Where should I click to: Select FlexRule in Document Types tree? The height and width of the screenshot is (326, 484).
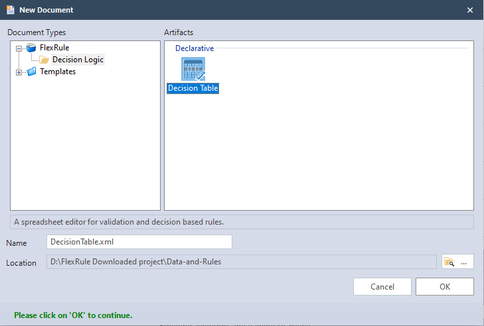tap(54, 48)
